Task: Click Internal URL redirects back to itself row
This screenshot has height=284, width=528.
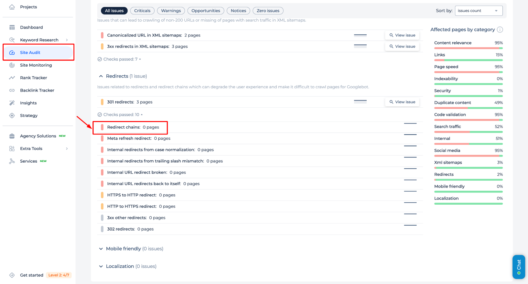Action: pyautogui.click(x=260, y=184)
